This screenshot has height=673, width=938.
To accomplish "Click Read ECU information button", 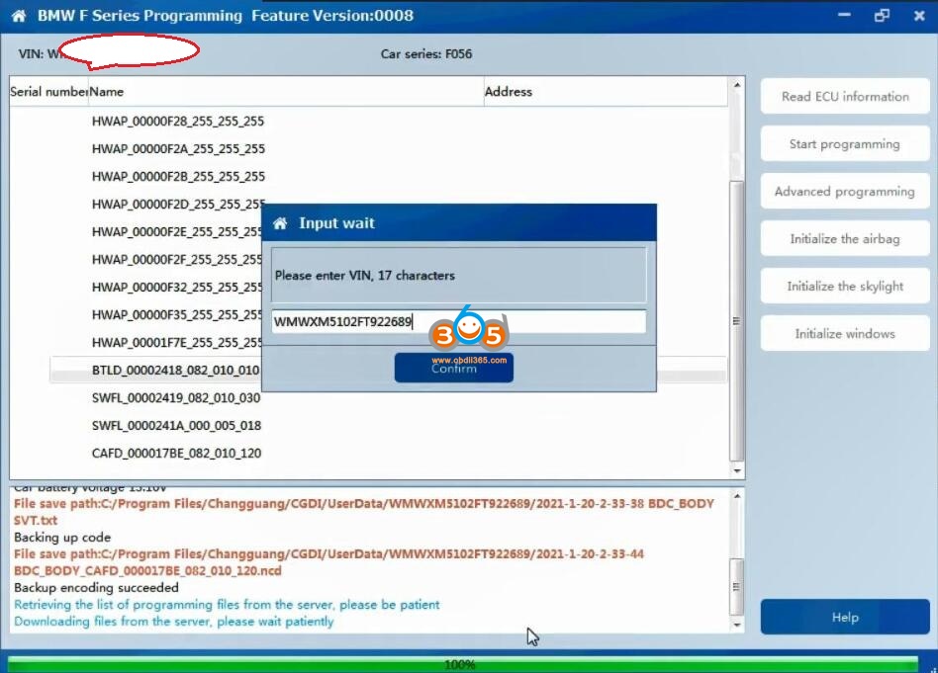I will [845, 96].
